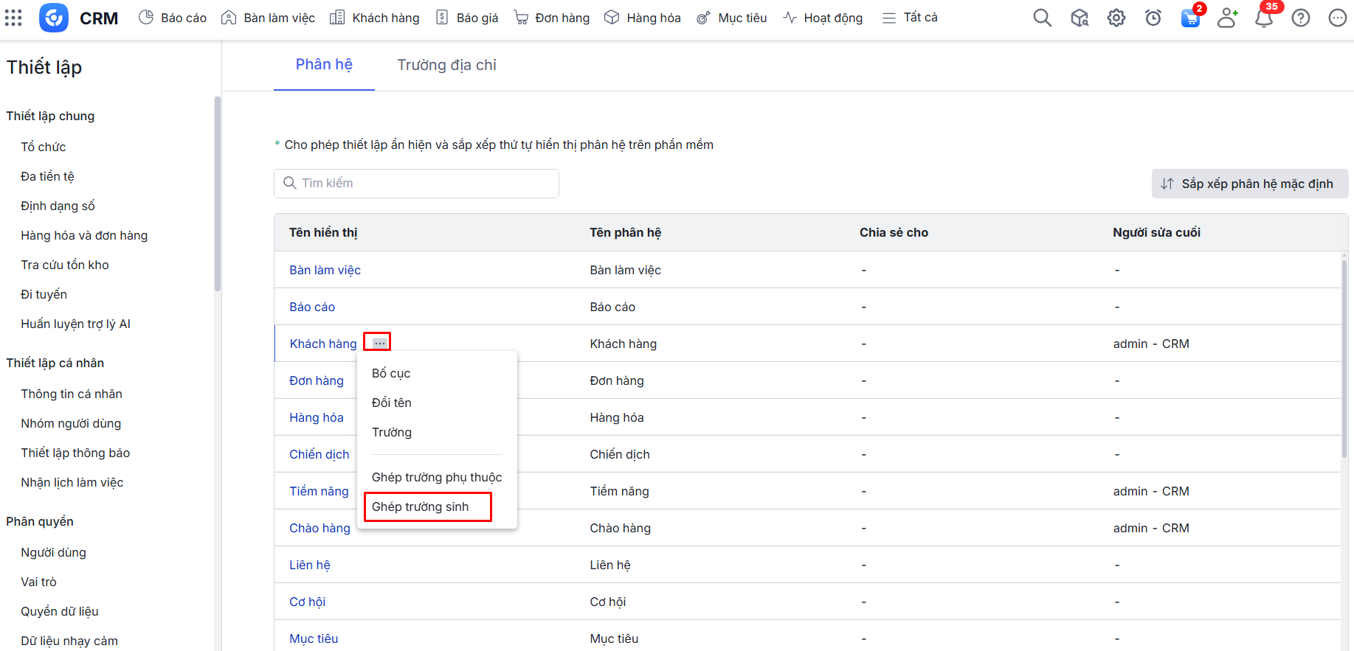Click the search magnifier icon in header
Screen dimensions: 1354x651
1042,18
